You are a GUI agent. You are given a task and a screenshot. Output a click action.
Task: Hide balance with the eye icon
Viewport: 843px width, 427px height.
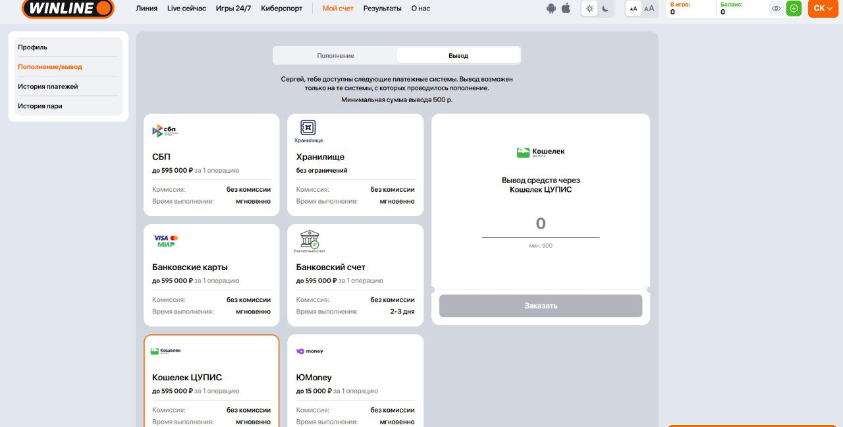coord(776,9)
